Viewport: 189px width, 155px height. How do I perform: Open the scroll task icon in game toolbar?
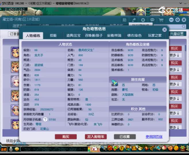click(x=140, y=148)
